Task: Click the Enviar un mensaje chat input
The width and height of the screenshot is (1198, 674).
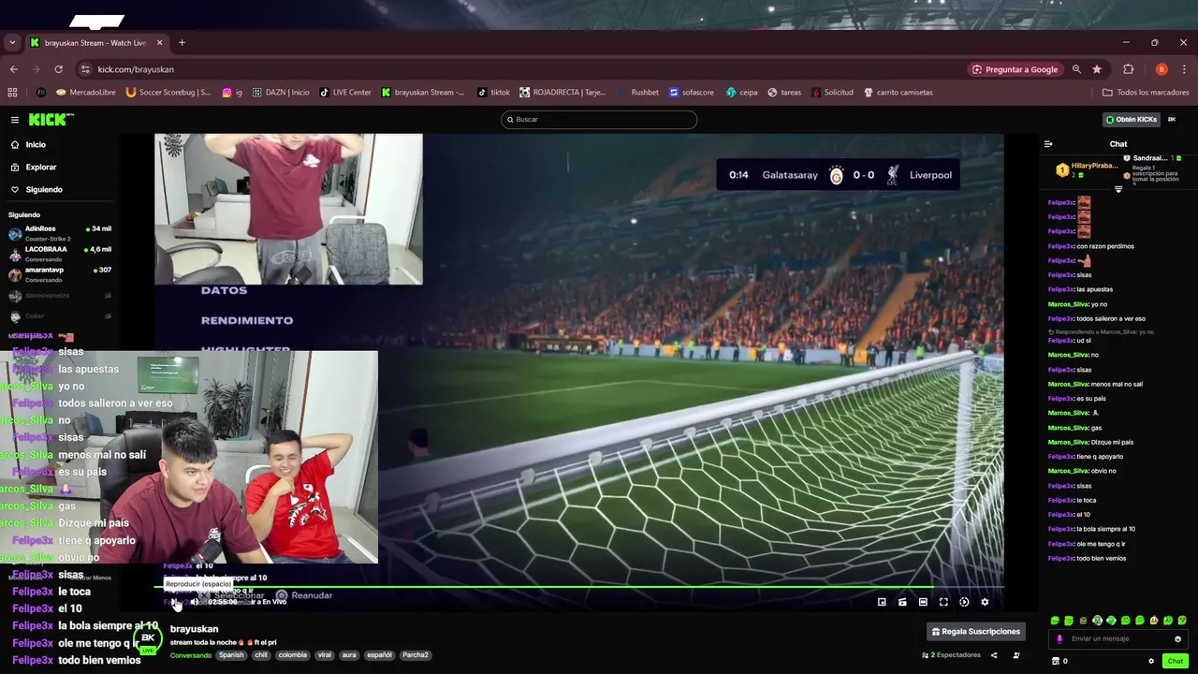Action: click(x=1118, y=638)
